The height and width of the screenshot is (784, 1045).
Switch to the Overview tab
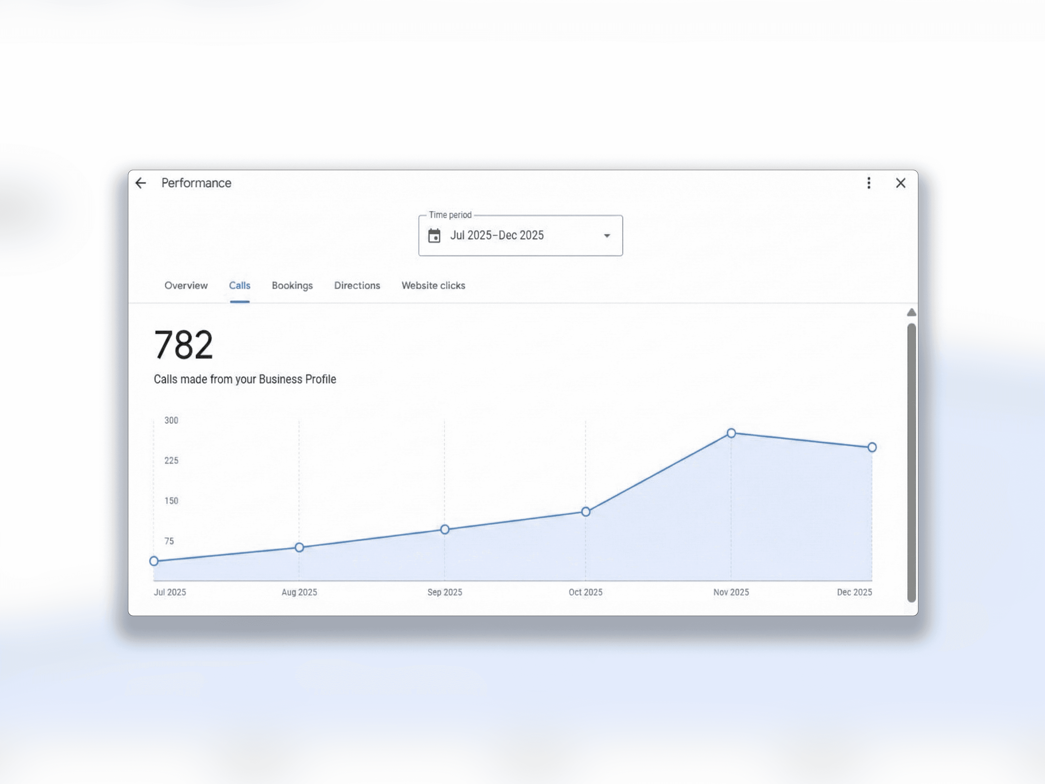186,285
